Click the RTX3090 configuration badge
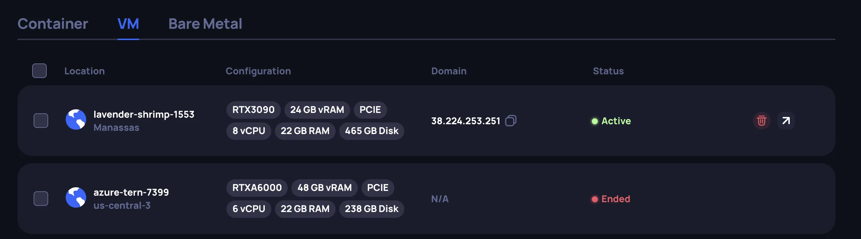The width and height of the screenshot is (861, 239). click(253, 110)
